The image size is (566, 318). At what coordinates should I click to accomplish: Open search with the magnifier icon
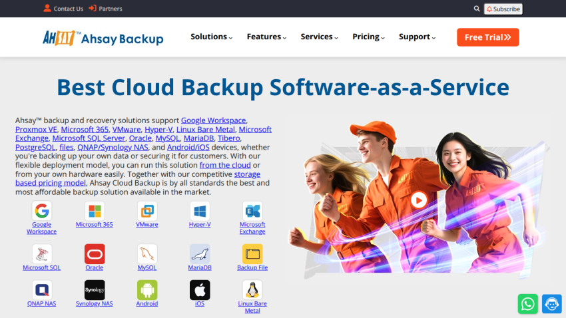click(477, 9)
